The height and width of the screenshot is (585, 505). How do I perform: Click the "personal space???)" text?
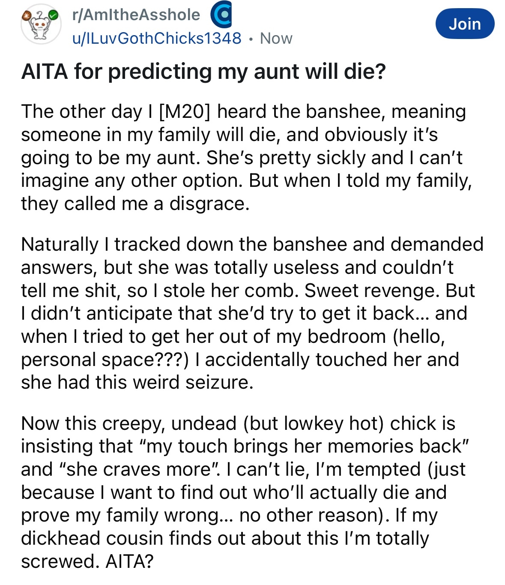[105, 360]
